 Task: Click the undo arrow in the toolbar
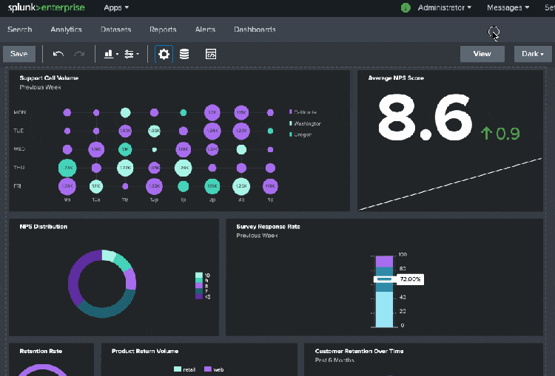click(x=58, y=54)
